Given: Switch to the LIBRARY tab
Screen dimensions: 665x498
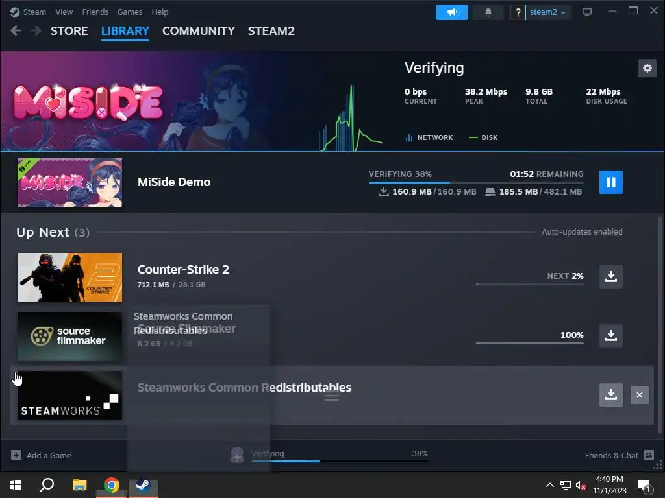Looking at the screenshot, I should [x=125, y=31].
